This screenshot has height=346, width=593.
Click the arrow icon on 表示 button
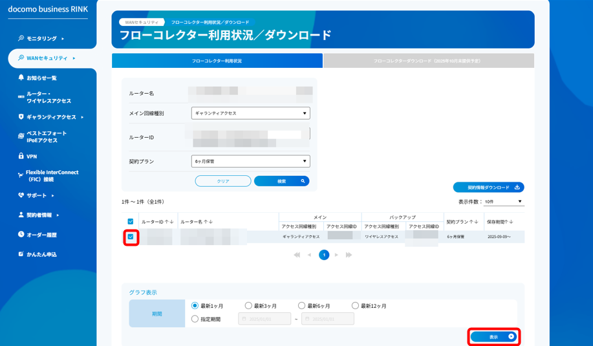click(512, 336)
